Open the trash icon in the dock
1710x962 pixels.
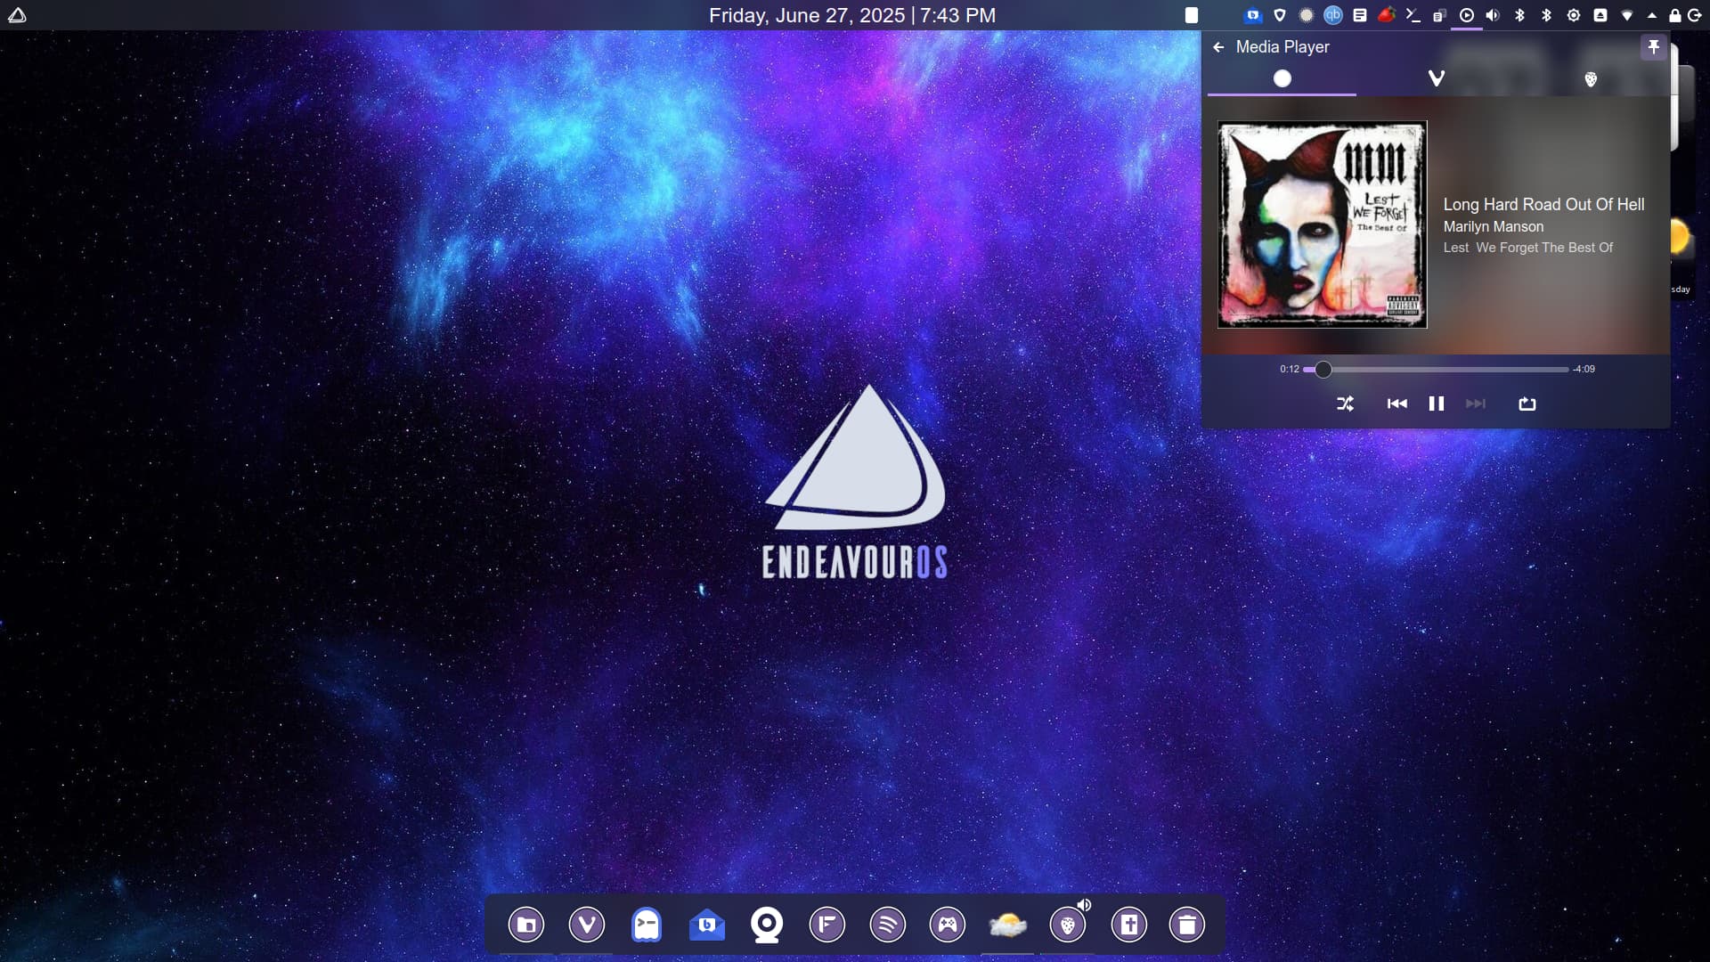pyautogui.click(x=1186, y=925)
